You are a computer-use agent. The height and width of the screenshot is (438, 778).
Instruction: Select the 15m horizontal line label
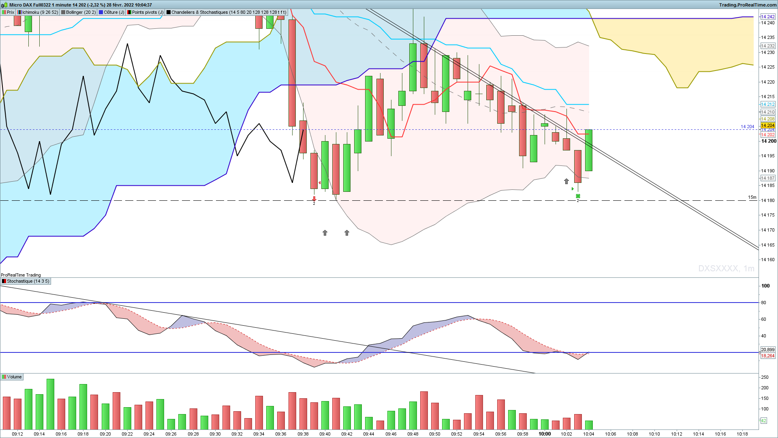pyautogui.click(x=752, y=197)
